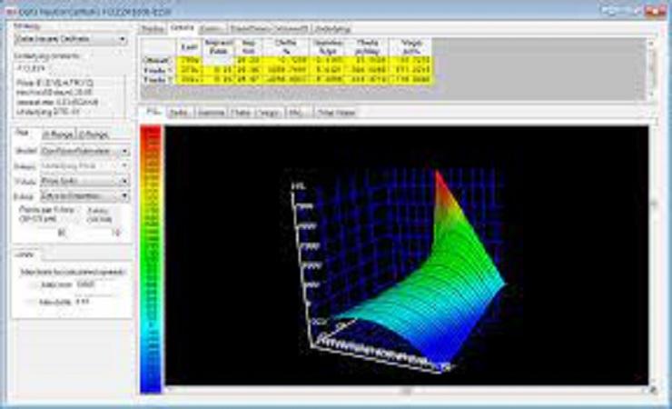672x409 pixels.
Task: Open the Y-Axis dropdown
Action: [x=84, y=182]
